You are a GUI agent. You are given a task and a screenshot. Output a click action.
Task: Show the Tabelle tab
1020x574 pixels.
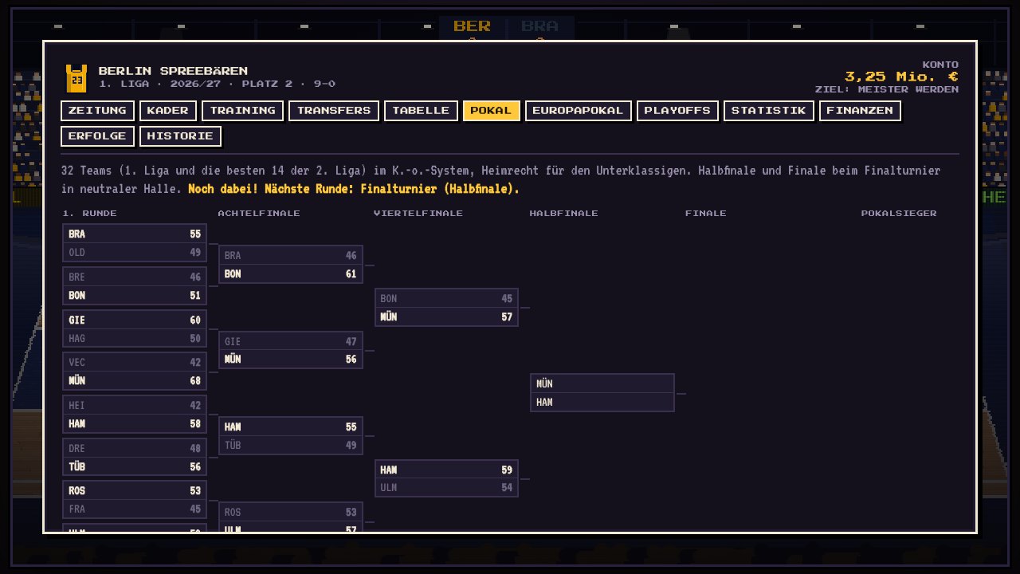click(x=421, y=111)
